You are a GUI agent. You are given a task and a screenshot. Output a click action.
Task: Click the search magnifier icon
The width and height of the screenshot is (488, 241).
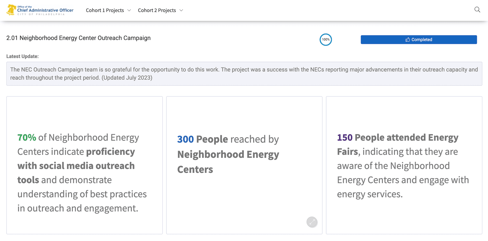[x=477, y=10]
